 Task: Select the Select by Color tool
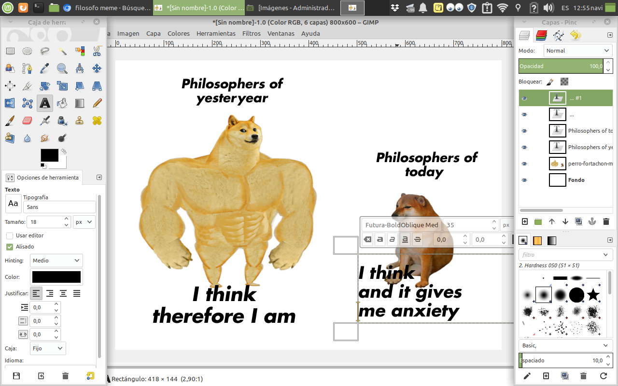[80, 51]
